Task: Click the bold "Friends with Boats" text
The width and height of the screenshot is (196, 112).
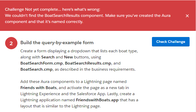Action: (38, 88)
